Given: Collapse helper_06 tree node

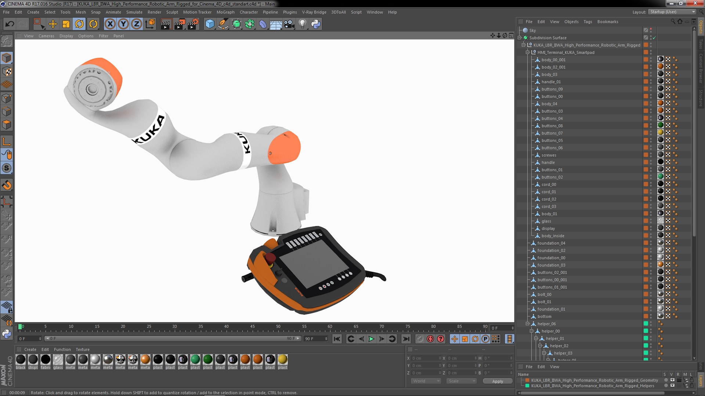Looking at the screenshot, I should tap(528, 324).
